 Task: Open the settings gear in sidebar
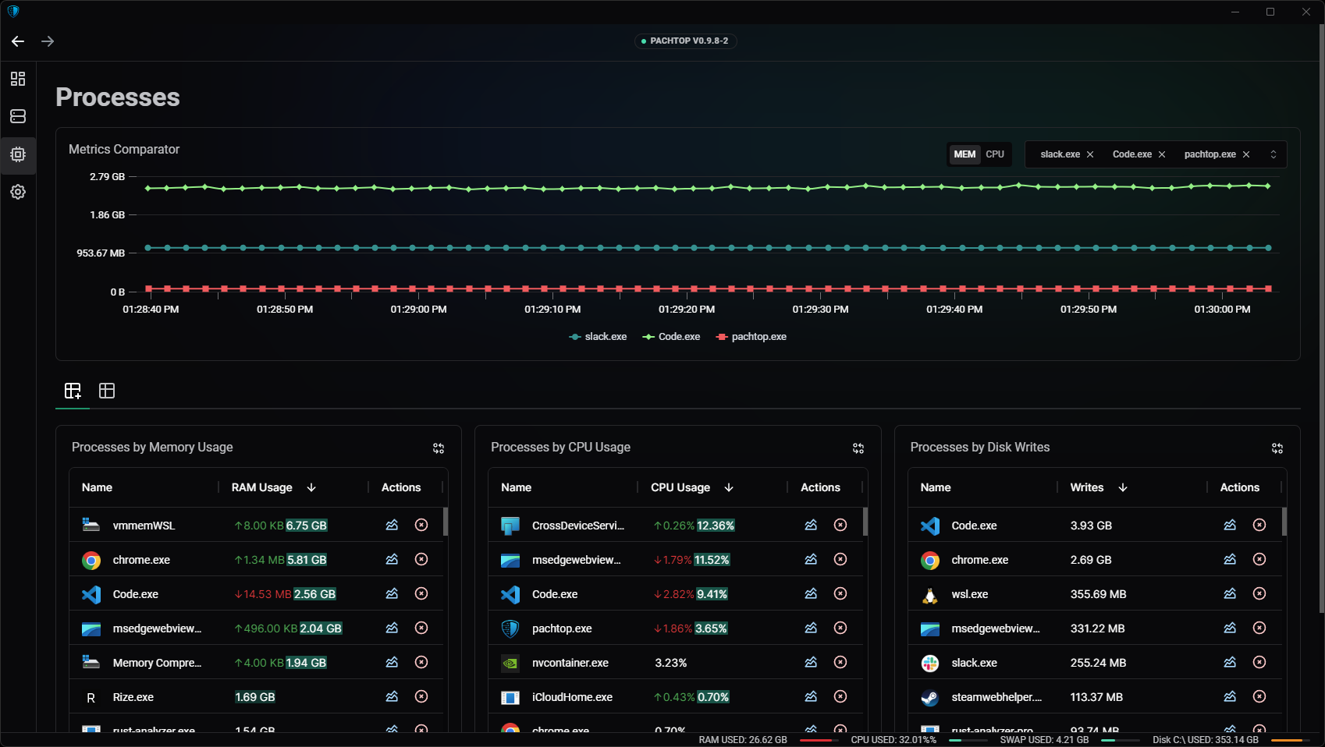[x=18, y=192]
